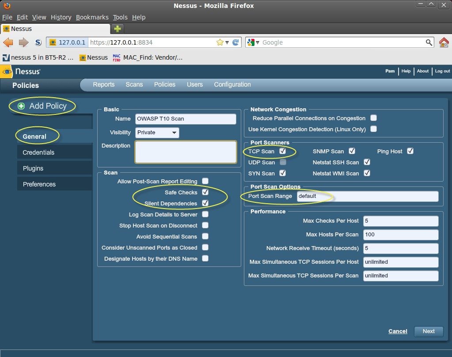The height and width of the screenshot is (357, 452).
Task: Open the About link in header
Action: pyautogui.click(x=423, y=71)
